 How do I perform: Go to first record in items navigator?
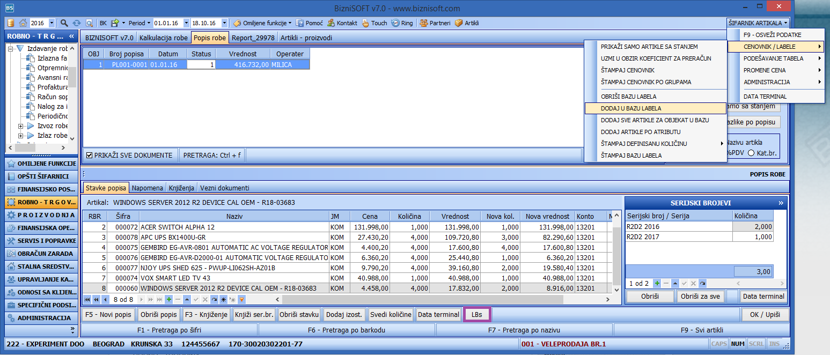pyautogui.click(x=87, y=299)
